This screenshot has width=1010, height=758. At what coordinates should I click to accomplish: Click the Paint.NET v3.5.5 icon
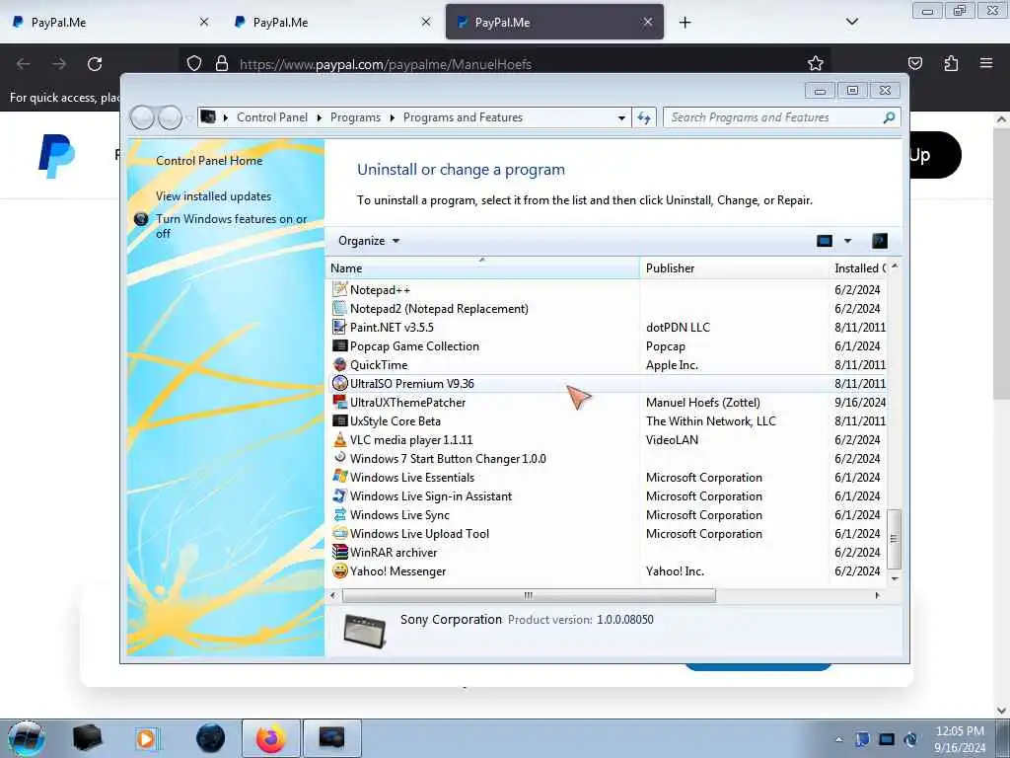pyautogui.click(x=339, y=327)
